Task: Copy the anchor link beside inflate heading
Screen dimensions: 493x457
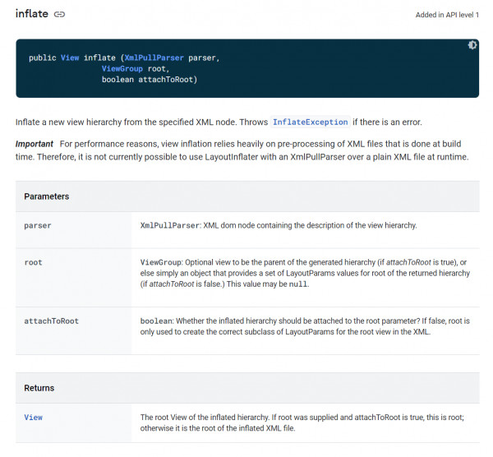Action: click(59, 14)
